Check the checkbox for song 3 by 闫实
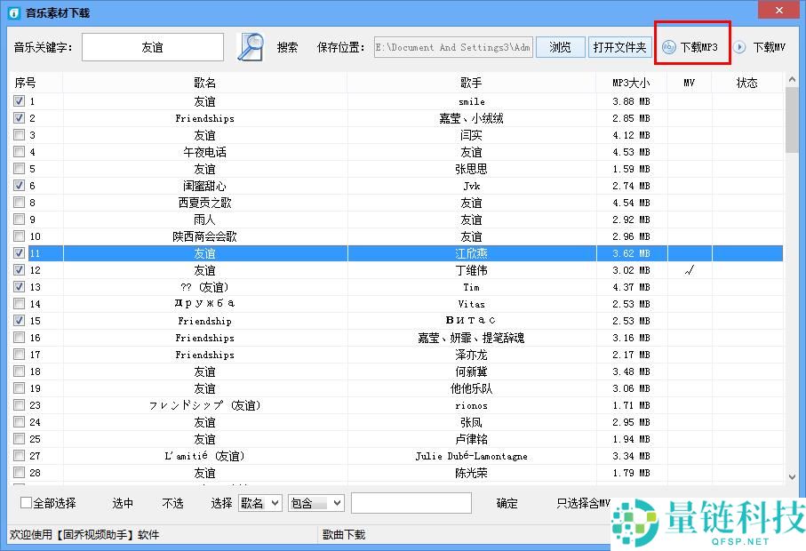The image size is (806, 551). pos(20,135)
